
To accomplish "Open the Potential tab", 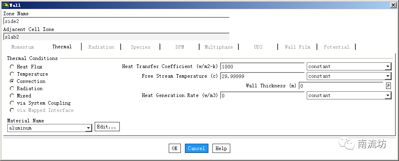I will [336, 47].
